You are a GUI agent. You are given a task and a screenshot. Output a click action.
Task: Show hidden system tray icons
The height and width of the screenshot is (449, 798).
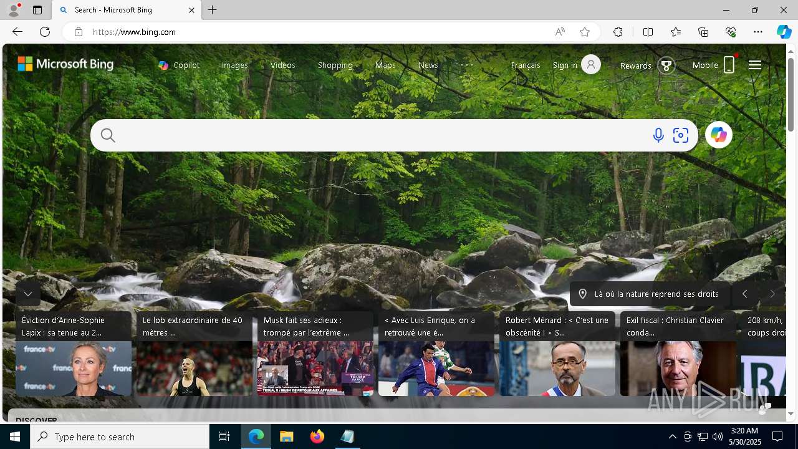(x=672, y=437)
